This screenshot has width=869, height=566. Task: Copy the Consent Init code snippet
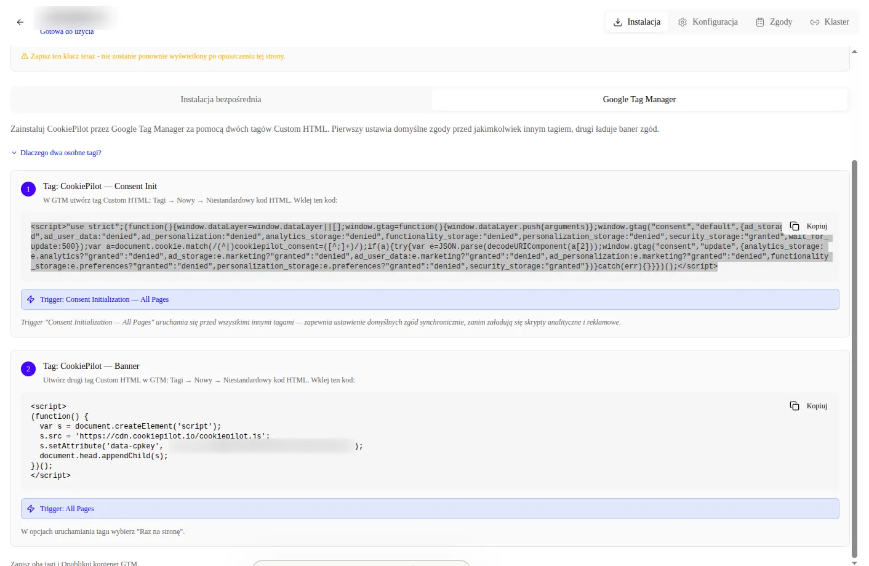pyautogui.click(x=809, y=226)
